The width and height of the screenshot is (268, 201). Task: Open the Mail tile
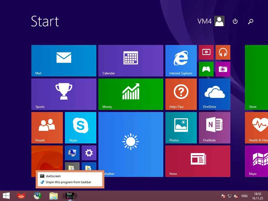[64, 61]
